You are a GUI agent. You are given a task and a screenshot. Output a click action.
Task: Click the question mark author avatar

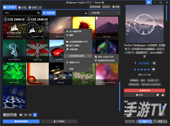(x=135, y=63)
